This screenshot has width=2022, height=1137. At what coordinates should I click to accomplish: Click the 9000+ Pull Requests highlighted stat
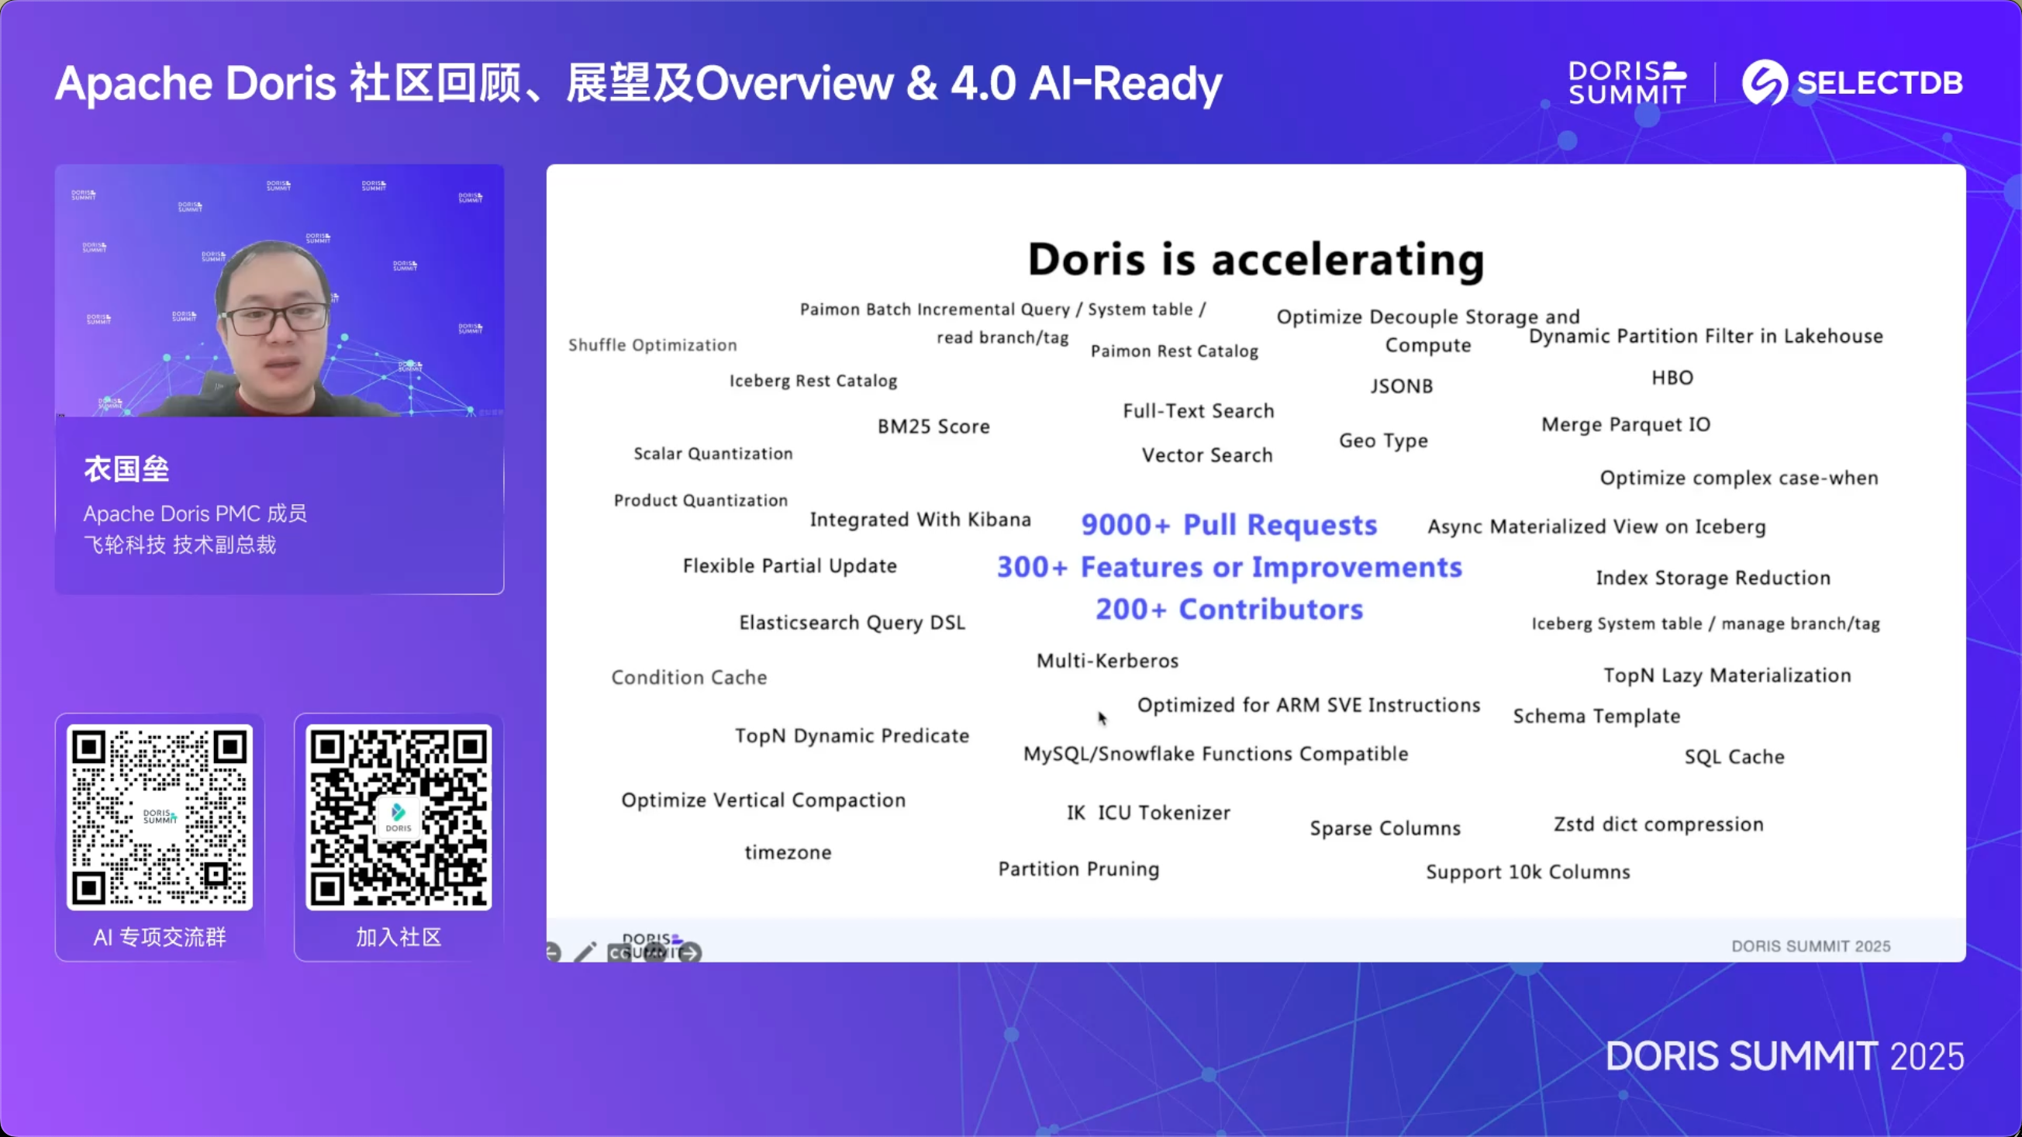(x=1228, y=524)
